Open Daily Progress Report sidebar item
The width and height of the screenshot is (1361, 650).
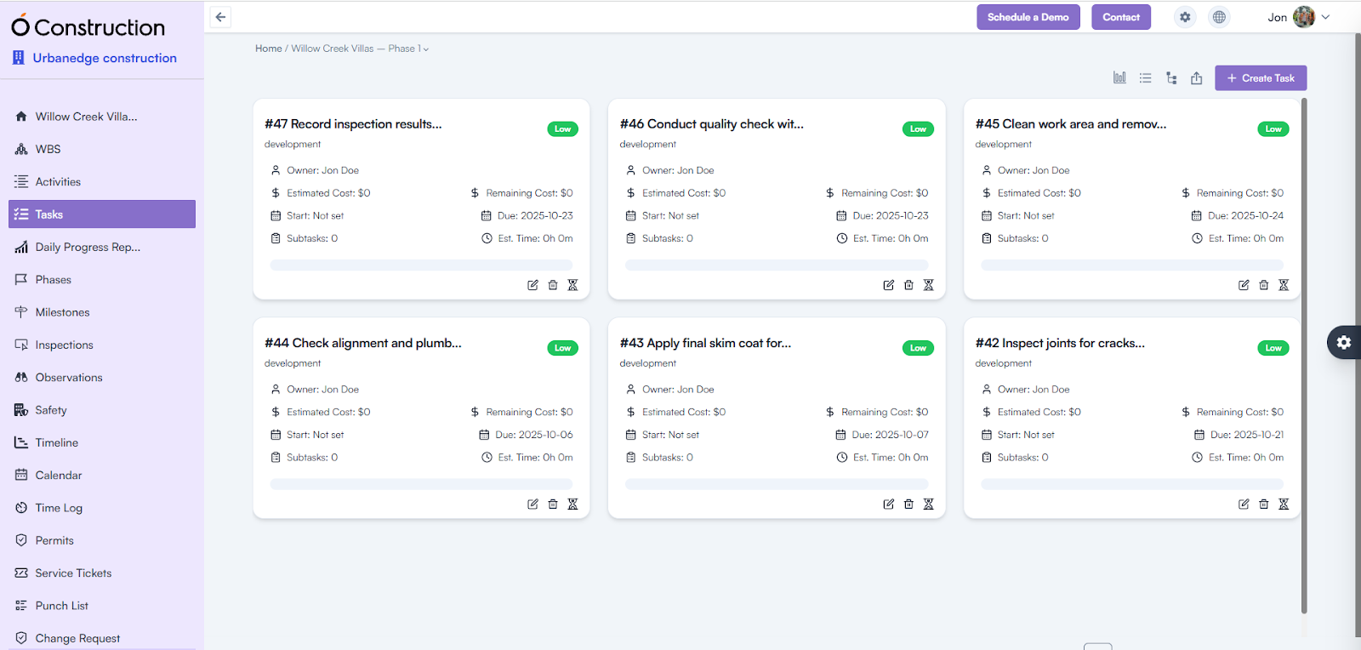pyautogui.click(x=102, y=247)
